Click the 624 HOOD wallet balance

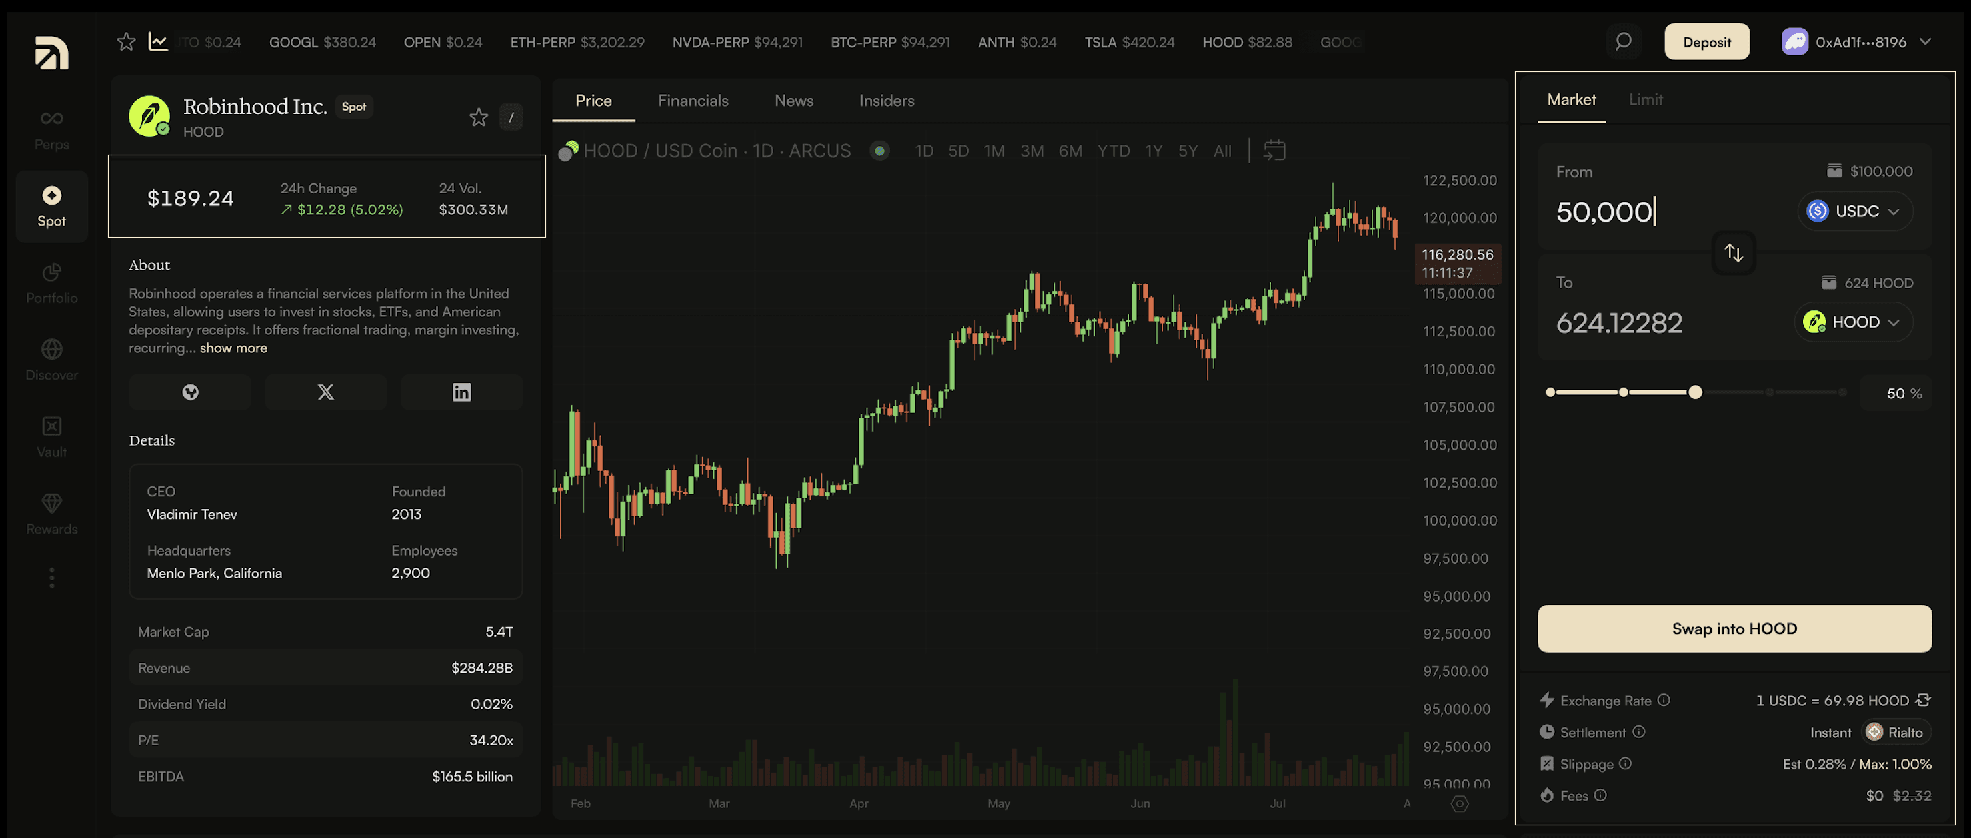(1866, 283)
